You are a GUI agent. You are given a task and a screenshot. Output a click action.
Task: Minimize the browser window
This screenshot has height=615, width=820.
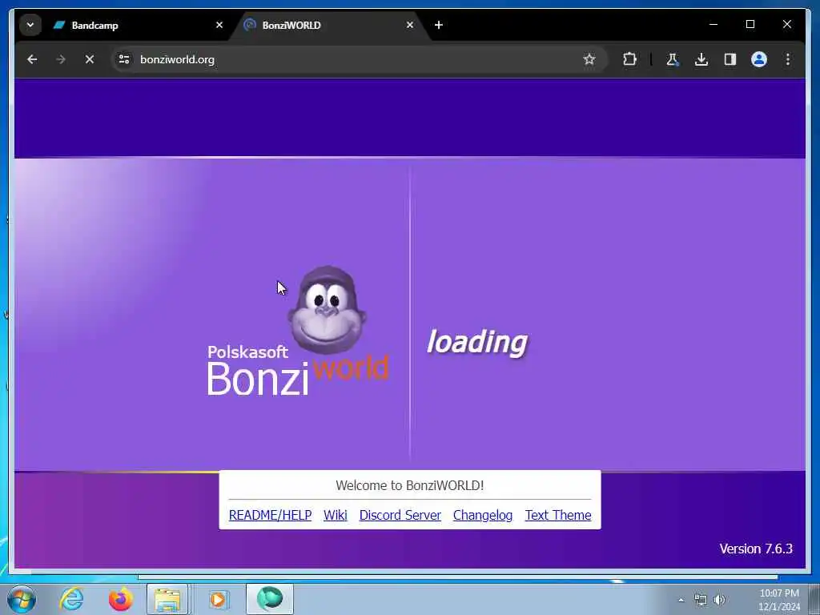(713, 24)
